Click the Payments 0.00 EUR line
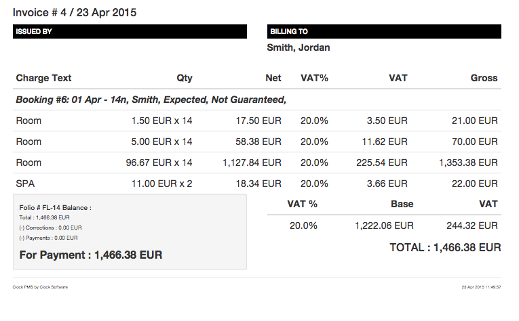This screenshot has height=321, width=519. 48,238
